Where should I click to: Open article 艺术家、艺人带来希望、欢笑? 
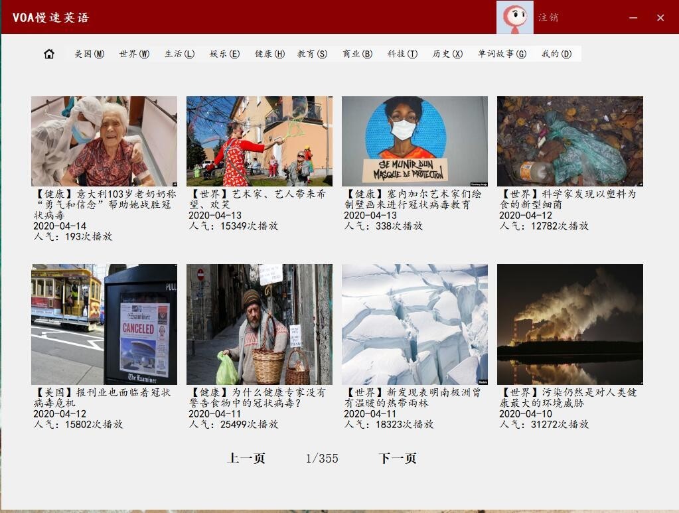pos(258,199)
